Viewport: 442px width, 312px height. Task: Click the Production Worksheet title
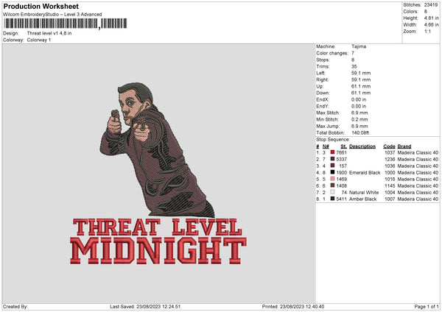[x=41, y=6]
